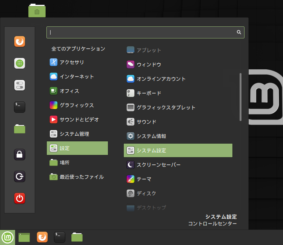Log out using the logout icon
283x245 pixels.
pyautogui.click(x=20, y=176)
